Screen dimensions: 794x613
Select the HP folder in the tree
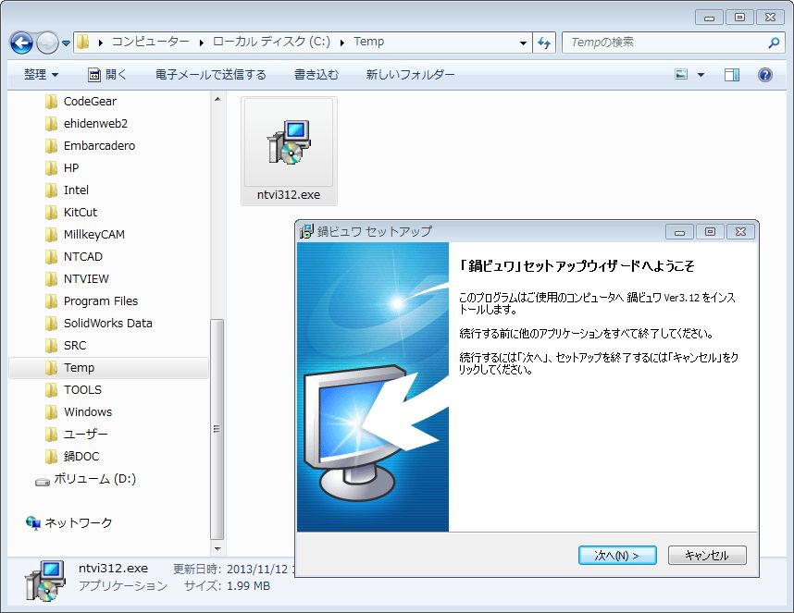(x=71, y=168)
